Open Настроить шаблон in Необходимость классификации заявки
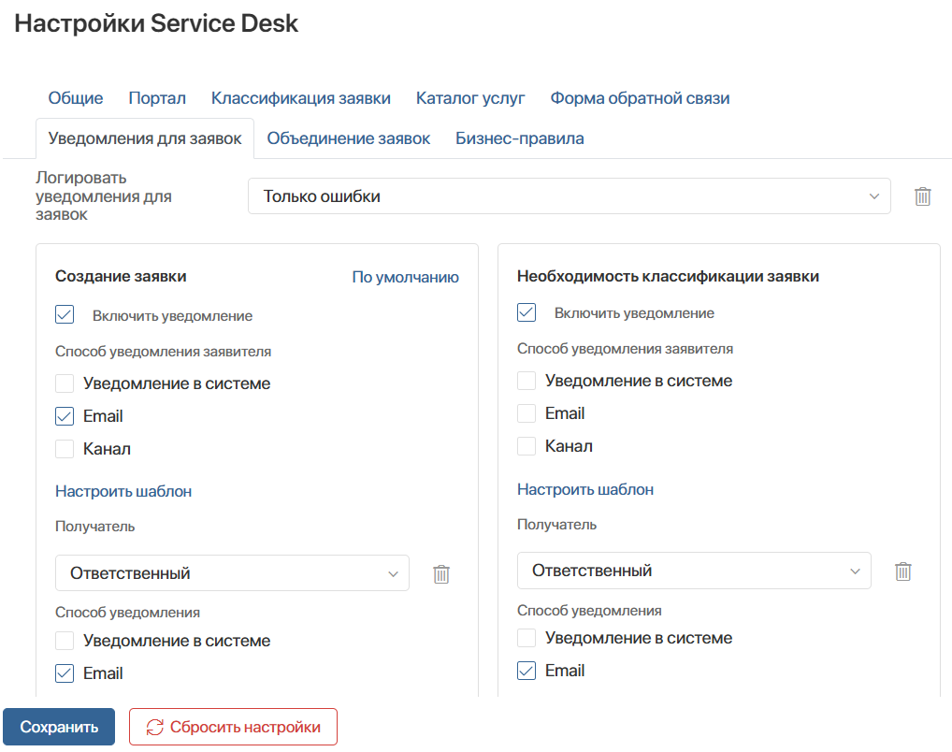The image size is (952, 752). 585,489
